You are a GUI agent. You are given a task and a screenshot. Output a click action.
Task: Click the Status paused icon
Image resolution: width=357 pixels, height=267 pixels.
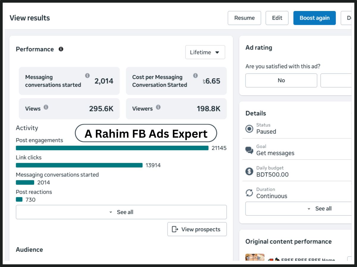[x=249, y=129]
